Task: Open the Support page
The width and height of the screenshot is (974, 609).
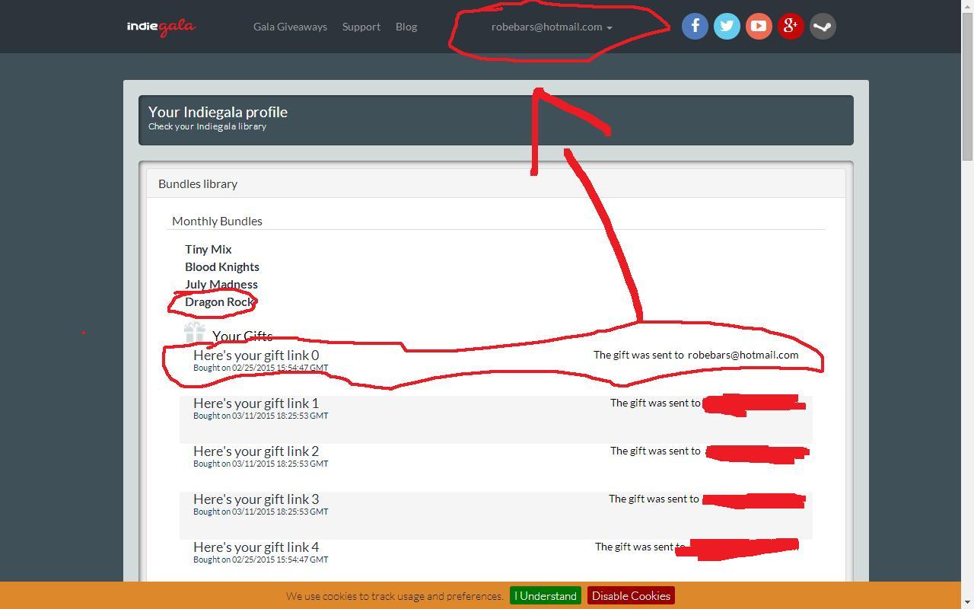Action: [361, 27]
